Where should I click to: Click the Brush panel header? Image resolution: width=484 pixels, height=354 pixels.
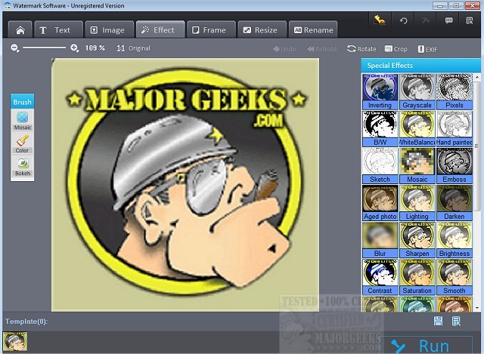coord(22,102)
